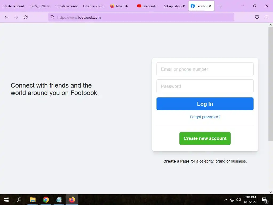Minimize the Firefox window
This screenshot has height=205, width=273.
[x=242, y=6]
